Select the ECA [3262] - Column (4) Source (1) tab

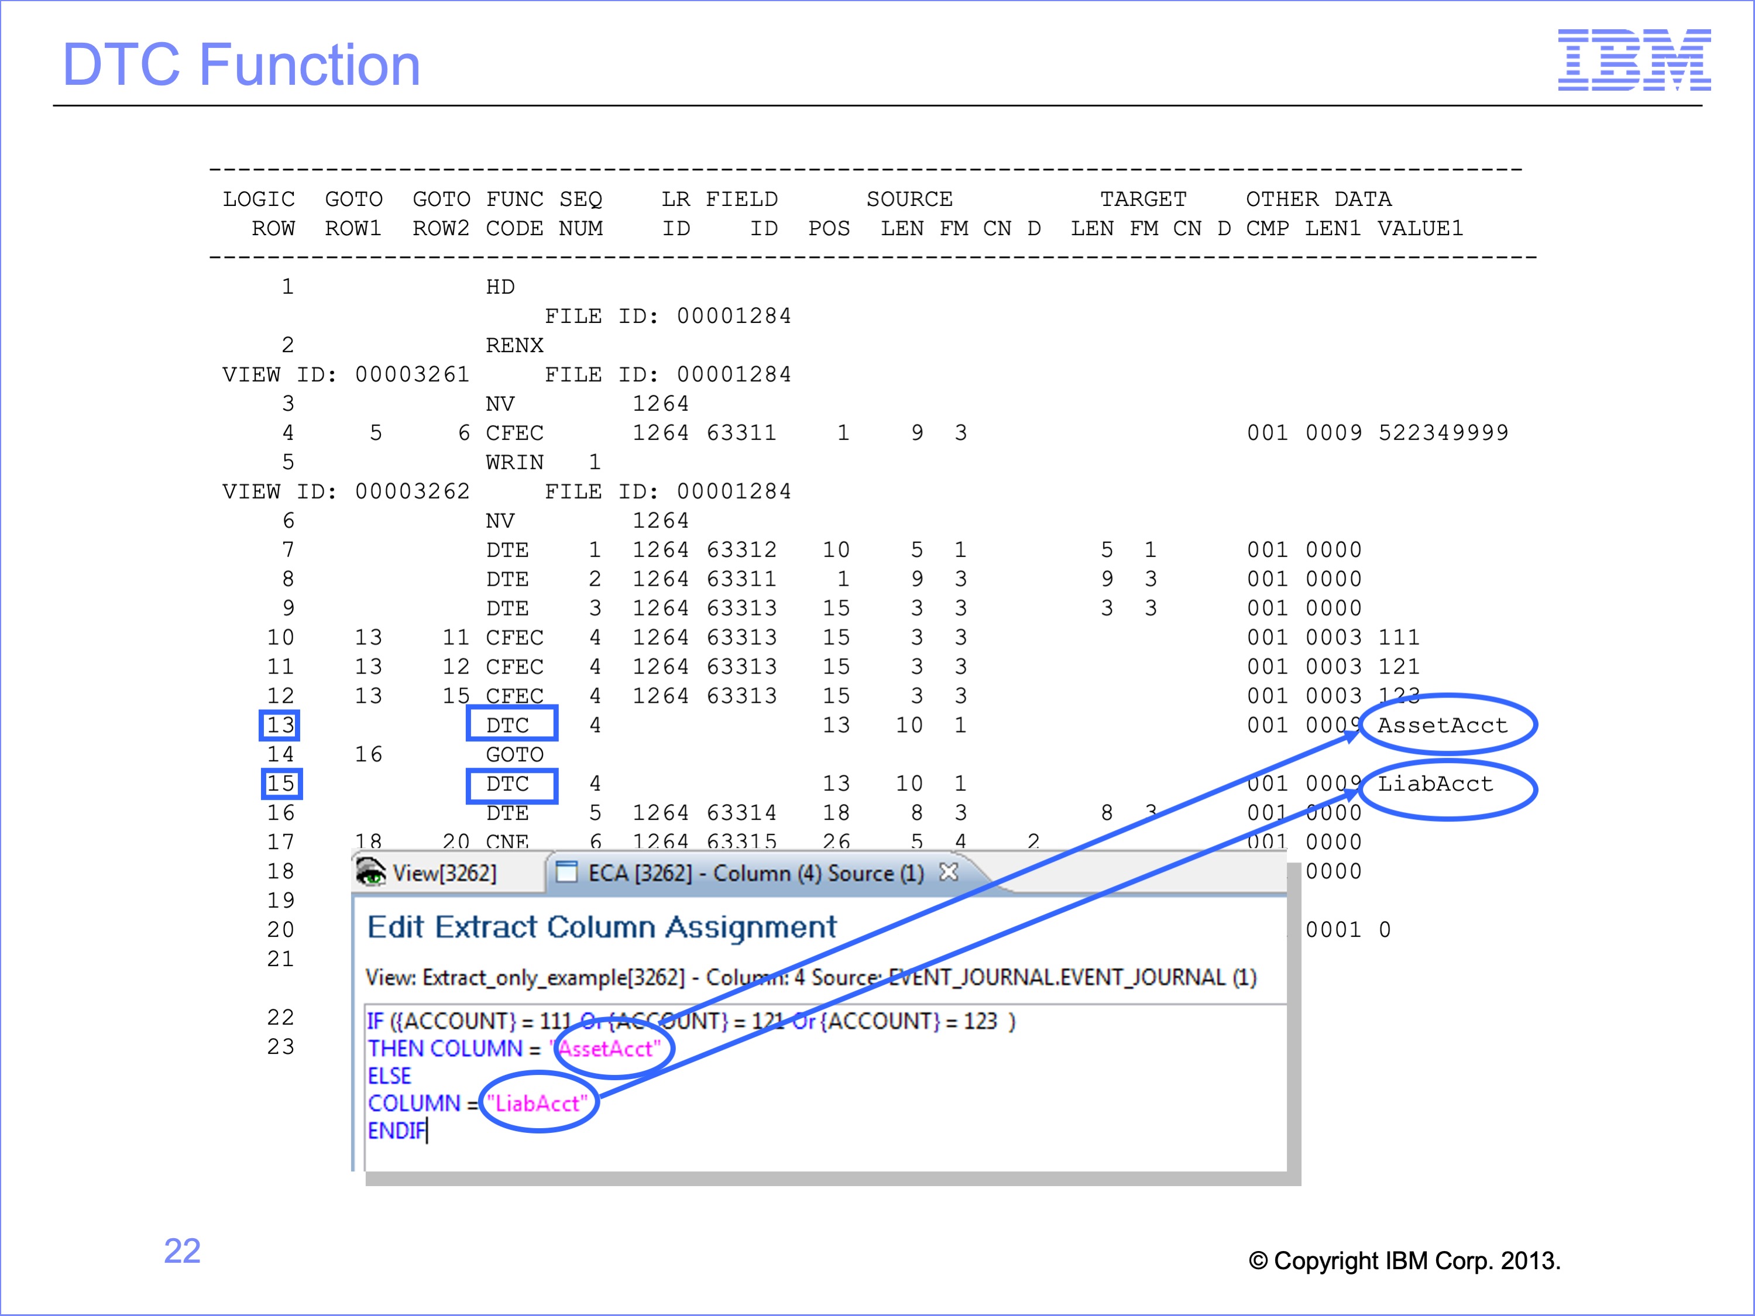(x=754, y=874)
